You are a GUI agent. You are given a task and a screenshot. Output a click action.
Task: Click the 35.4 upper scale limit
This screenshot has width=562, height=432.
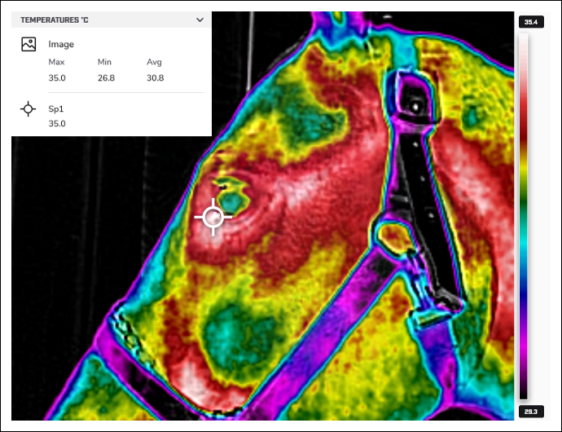coord(531,22)
